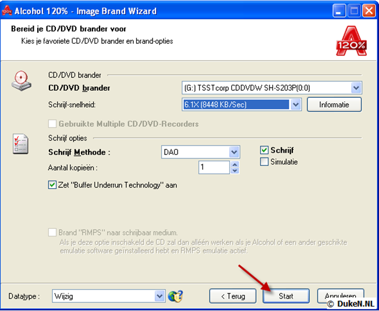Viewport: 379px width, 311px height.
Task: Uncheck the Schrijf checkbox
Action: (264, 150)
